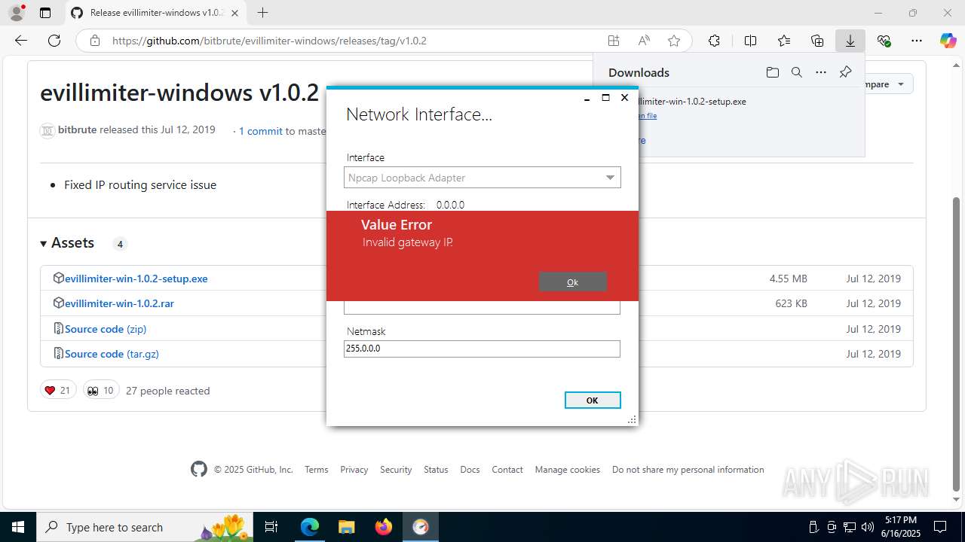Image resolution: width=965 pixels, height=542 pixels.
Task: Reload the GitHub release page
Action: tap(54, 41)
